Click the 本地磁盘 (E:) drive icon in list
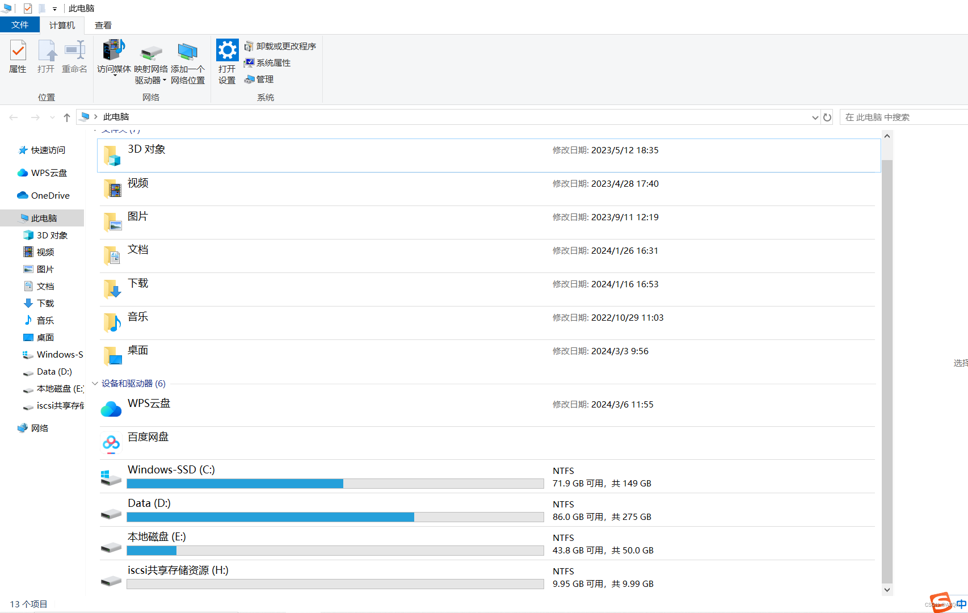 click(x=111, y=547)
